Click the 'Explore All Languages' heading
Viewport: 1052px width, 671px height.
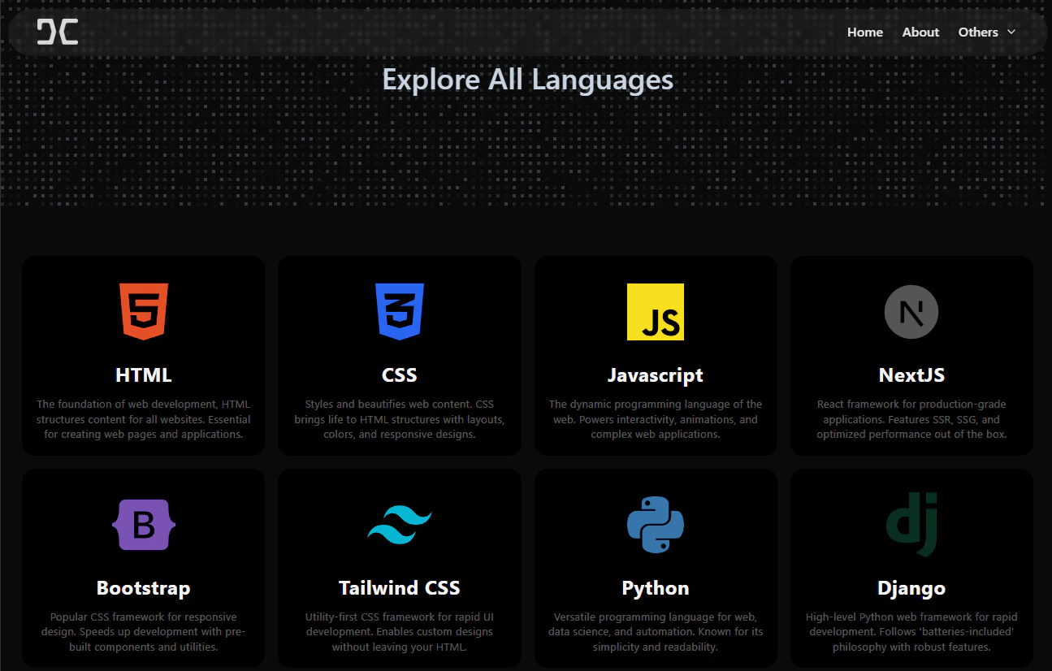pos(528,80)
